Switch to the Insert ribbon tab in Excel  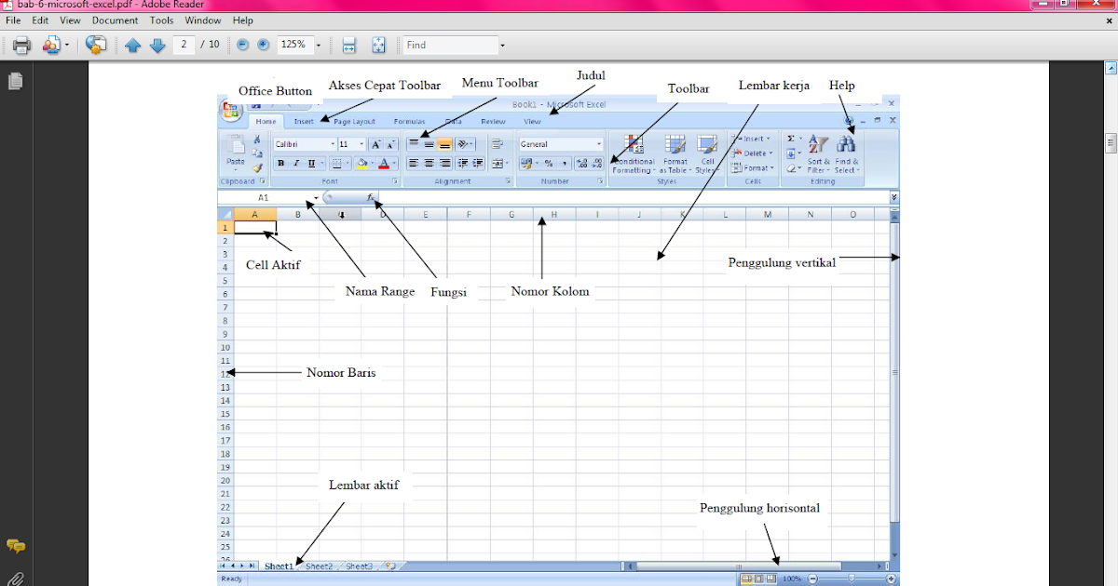tap(304, 121)
